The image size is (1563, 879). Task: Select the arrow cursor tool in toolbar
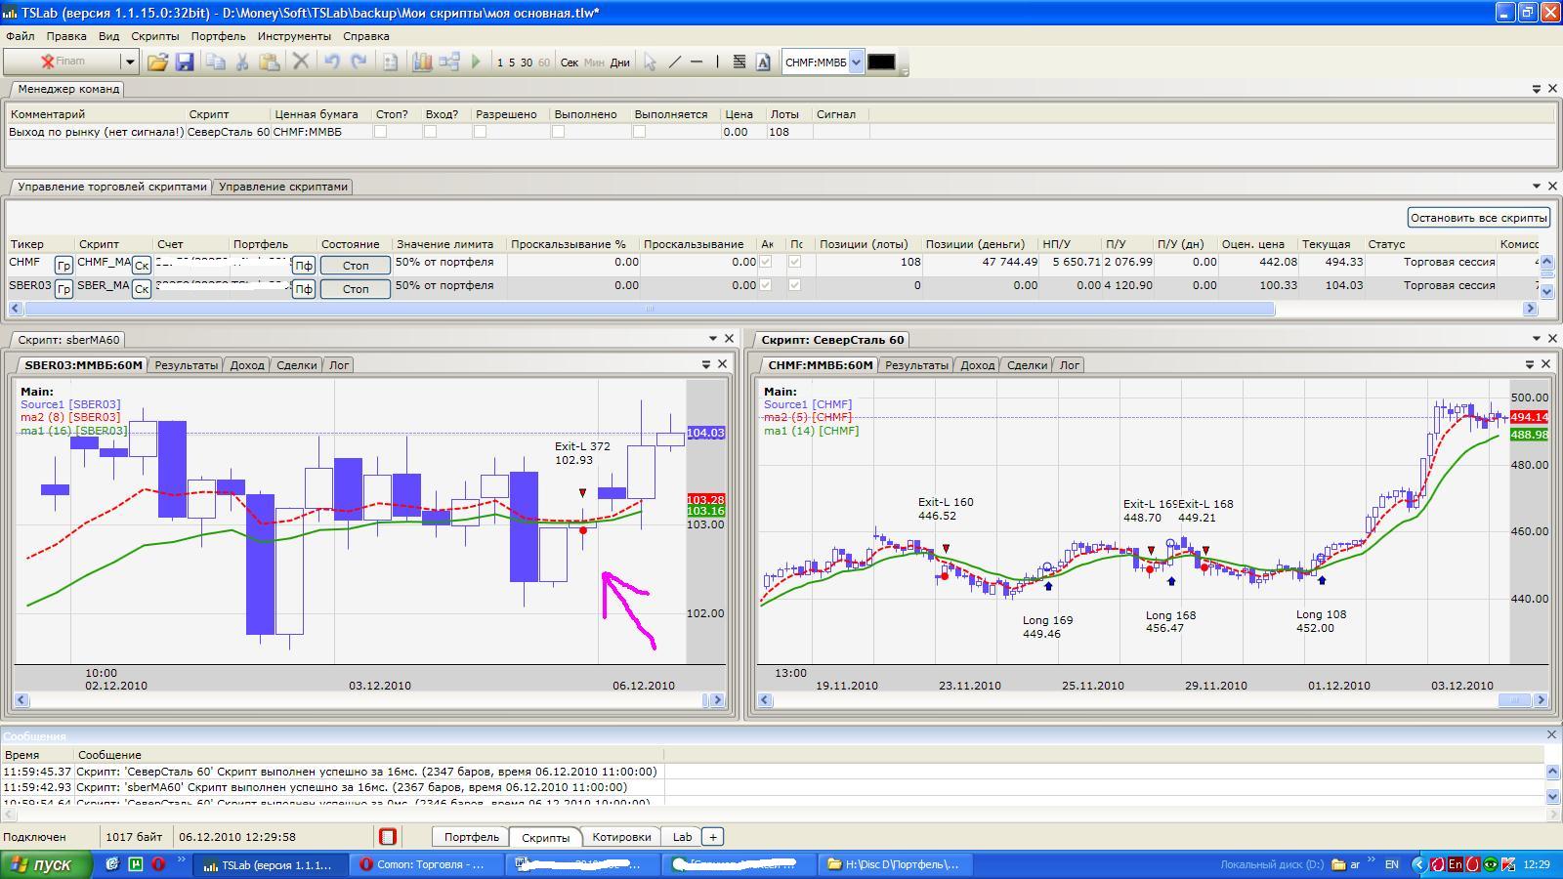pos(650,62)
